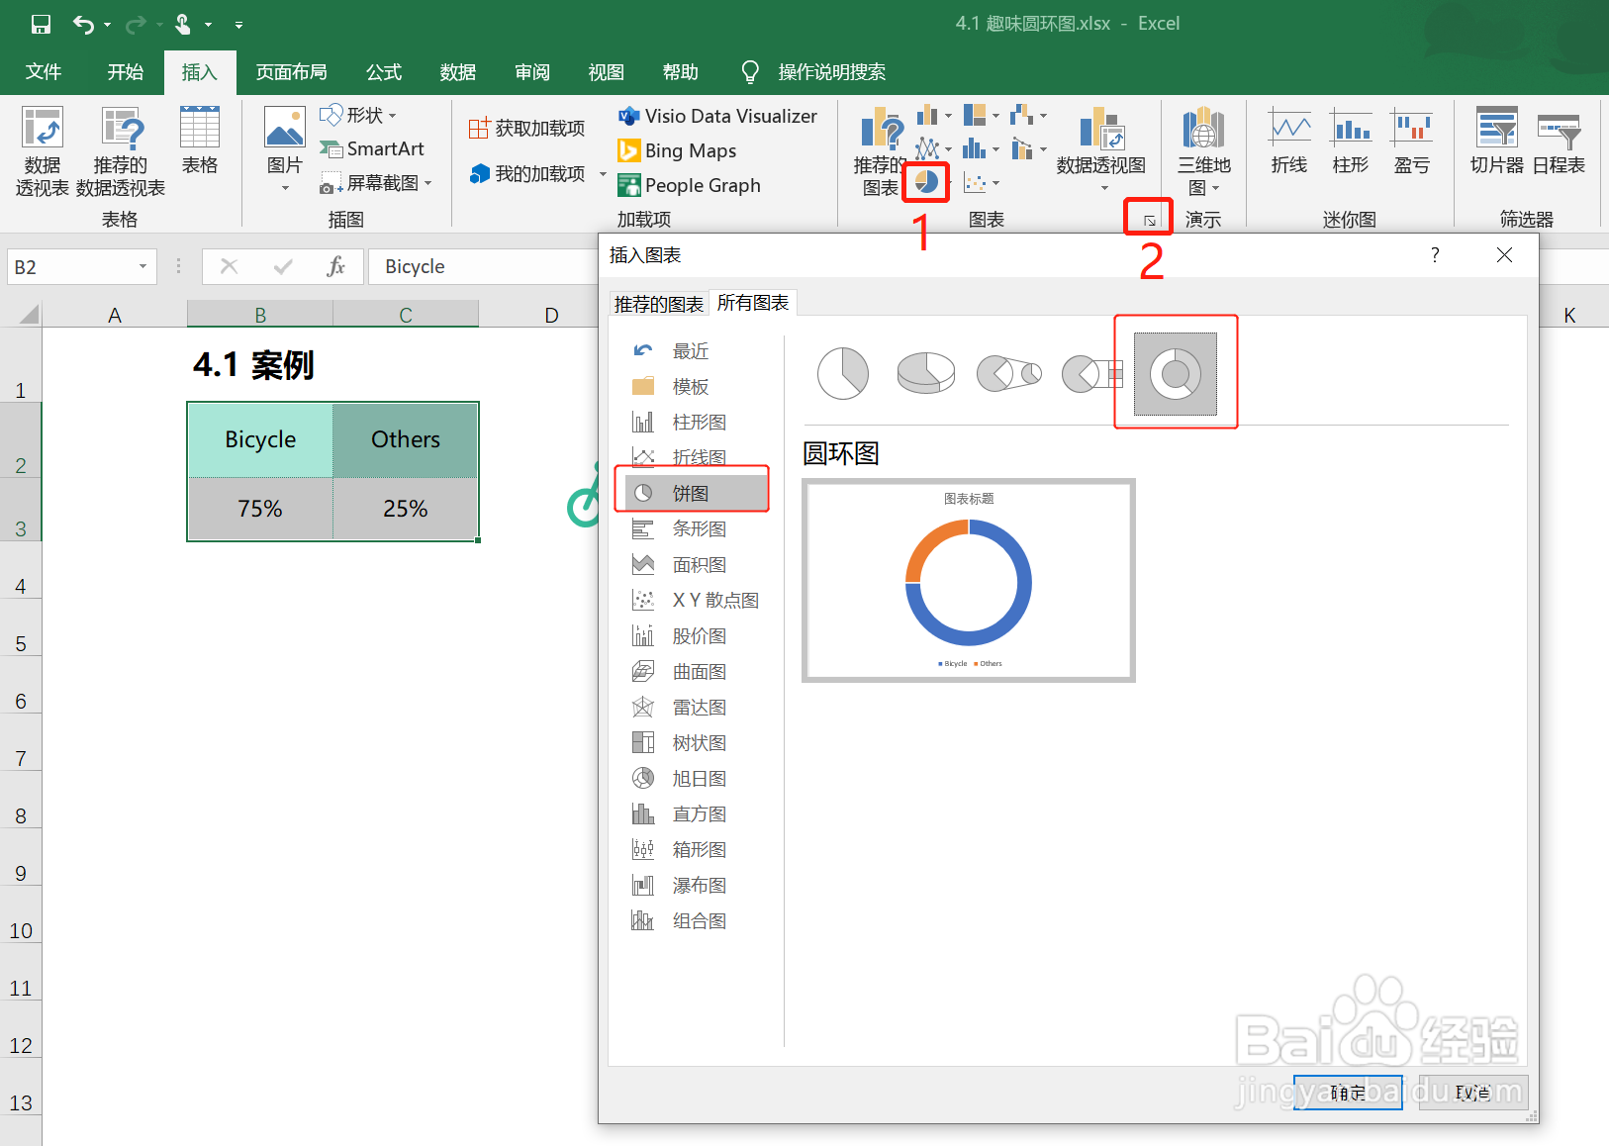Viewport: 1609px width, 1146px height.
Task: Insert a SmartArt graphic
Action: pos(372,148)
